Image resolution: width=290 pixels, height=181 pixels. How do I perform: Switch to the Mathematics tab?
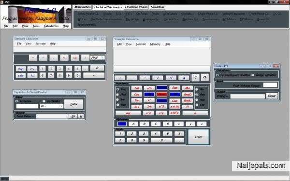83,7
